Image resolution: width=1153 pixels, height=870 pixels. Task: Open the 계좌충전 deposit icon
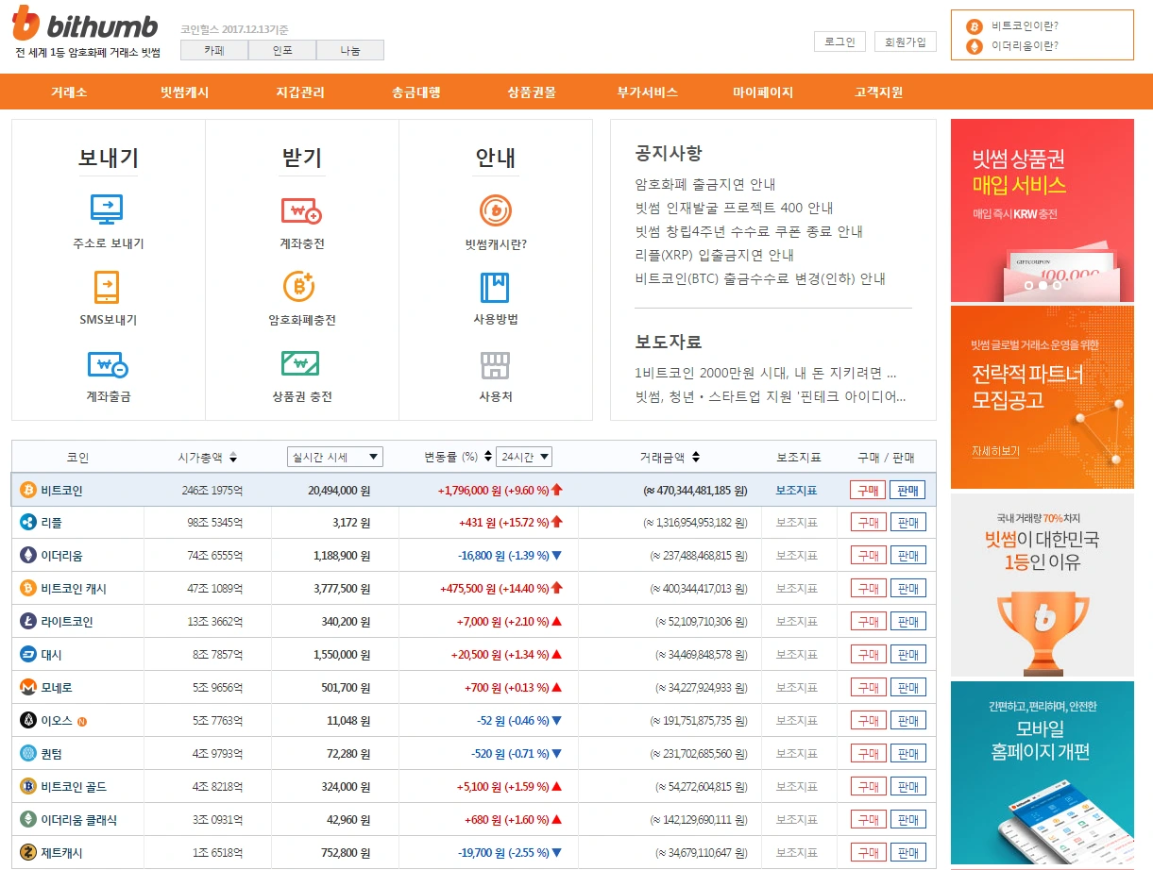(x=301, y=209)
